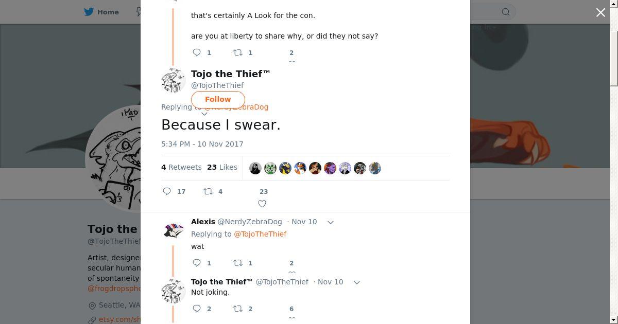This screenshot has width=618, height=324.
Task: Click the Twitter bird Home icon
Action: coord(89,12)
